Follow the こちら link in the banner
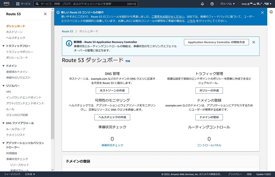This screenshot has width=275, height=177. [x=191, y=21]
